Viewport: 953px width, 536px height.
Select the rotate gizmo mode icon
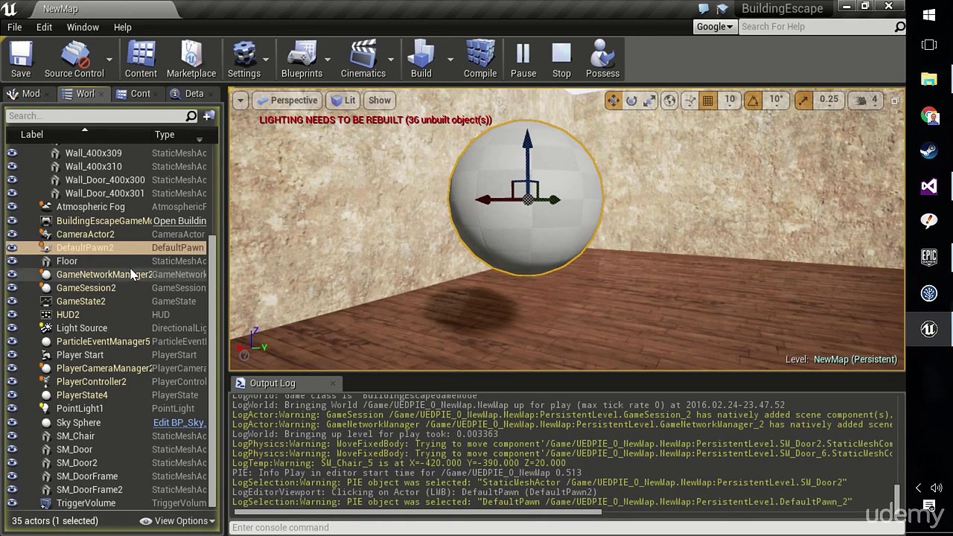[x=631, y=100]
